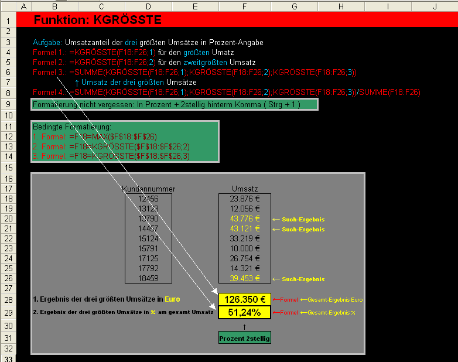Select column F header
The height and width of the screenshot is (362, 458).
pyautogui.click(x=244, y=6)
